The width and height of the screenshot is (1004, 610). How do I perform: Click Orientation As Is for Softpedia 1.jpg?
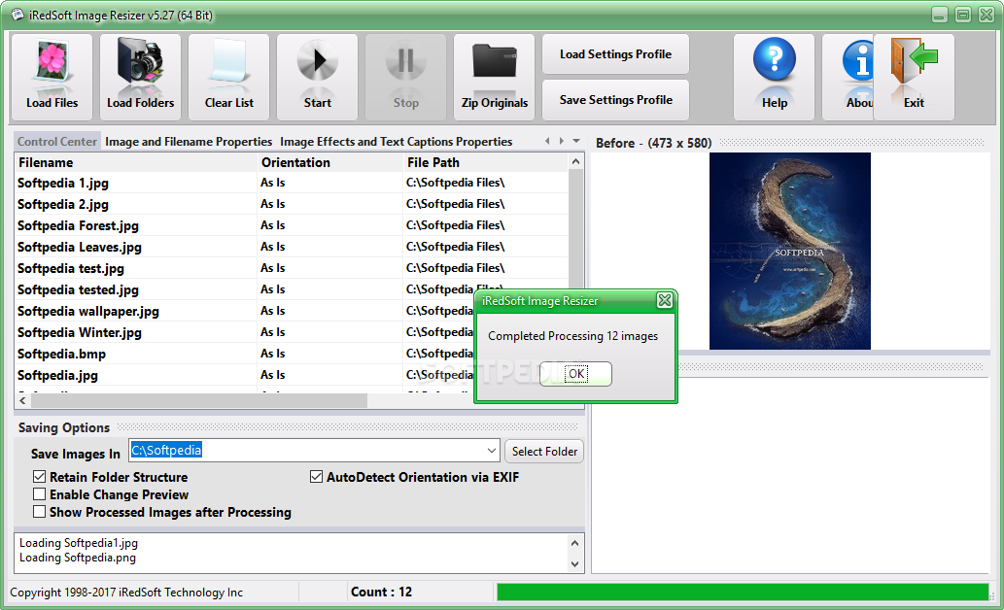pyautogui.click(x=273, y=183)
